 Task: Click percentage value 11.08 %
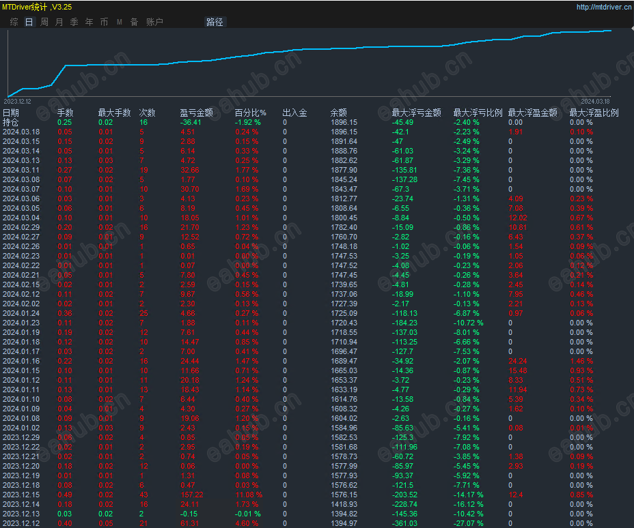point(249,495)
